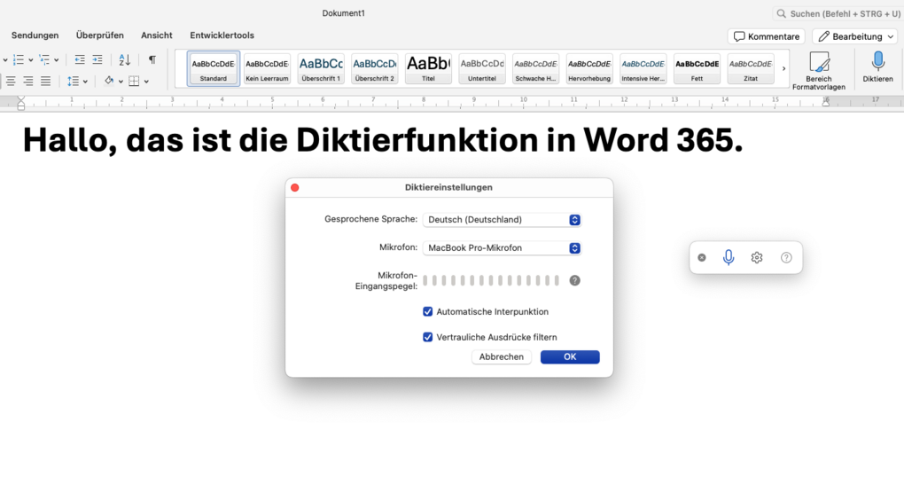The image size is (904, 501).
Task: Expand the line spacing options arrow
Action: coord(85,82)
